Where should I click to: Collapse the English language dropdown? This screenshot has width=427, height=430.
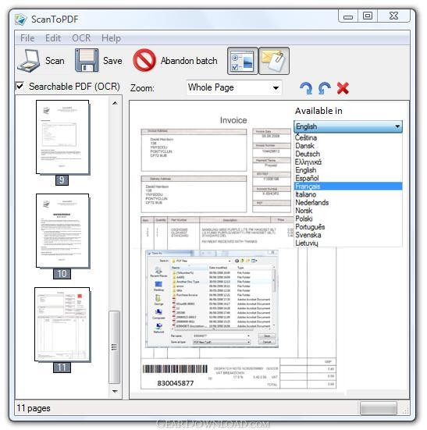pyautogui.click(x=348, y=126)
